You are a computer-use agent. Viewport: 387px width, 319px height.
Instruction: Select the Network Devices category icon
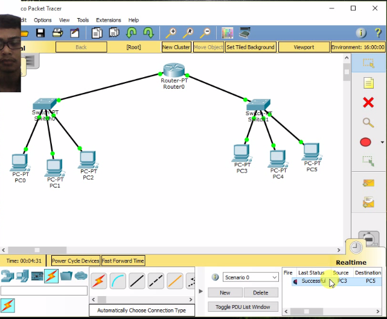7,276
